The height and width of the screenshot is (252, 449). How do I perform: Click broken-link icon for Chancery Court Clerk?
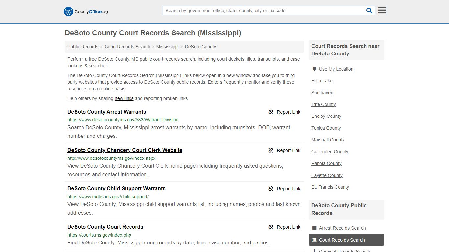(x=271, y=150)
